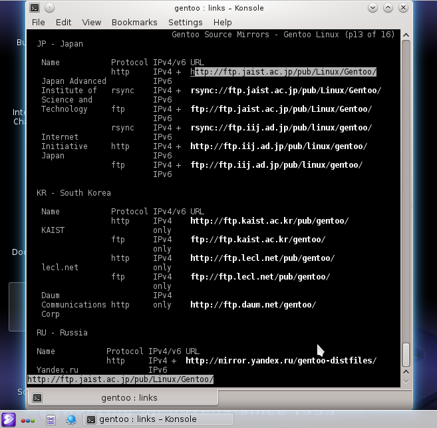
Task: Click the 'JP - Japan' section heading
Action: [60, 44]
